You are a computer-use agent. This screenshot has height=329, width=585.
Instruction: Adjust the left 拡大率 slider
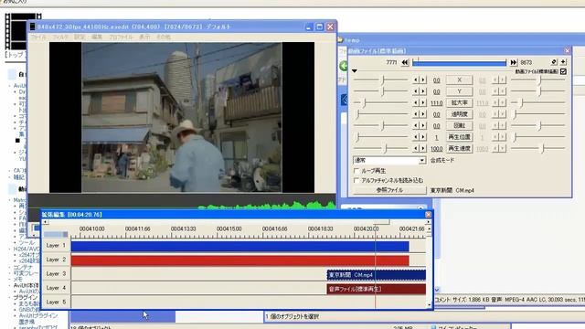coord(381,102)
